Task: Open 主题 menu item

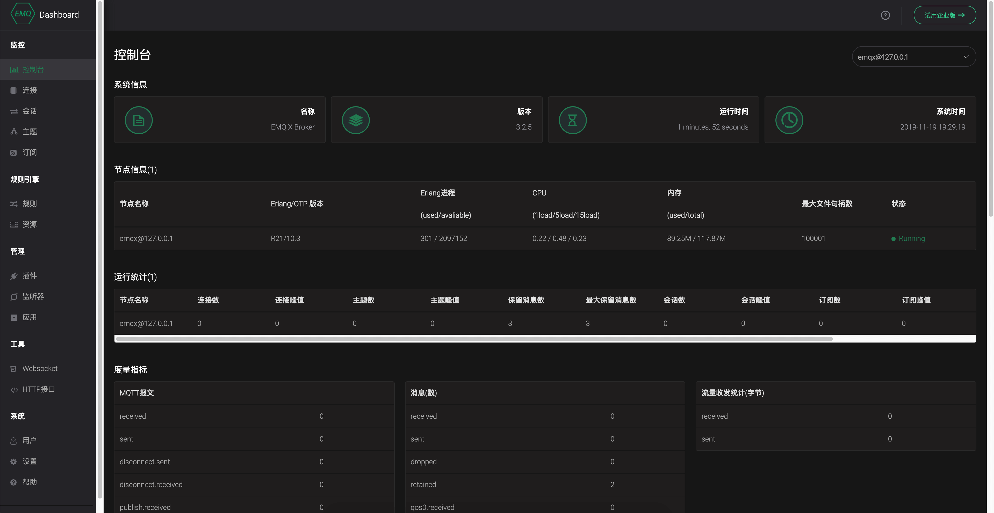Action: click(48, 132)
